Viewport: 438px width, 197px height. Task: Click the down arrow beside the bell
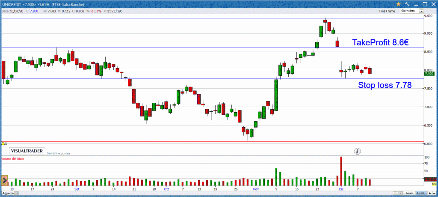(x=6, y=143)
